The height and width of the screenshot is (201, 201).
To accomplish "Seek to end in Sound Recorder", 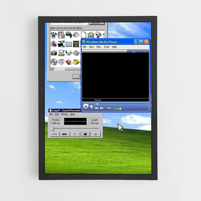I will 65,134.
